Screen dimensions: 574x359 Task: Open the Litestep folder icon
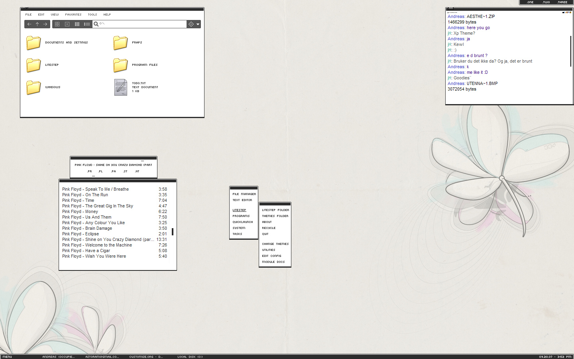[x=33, y=65]
